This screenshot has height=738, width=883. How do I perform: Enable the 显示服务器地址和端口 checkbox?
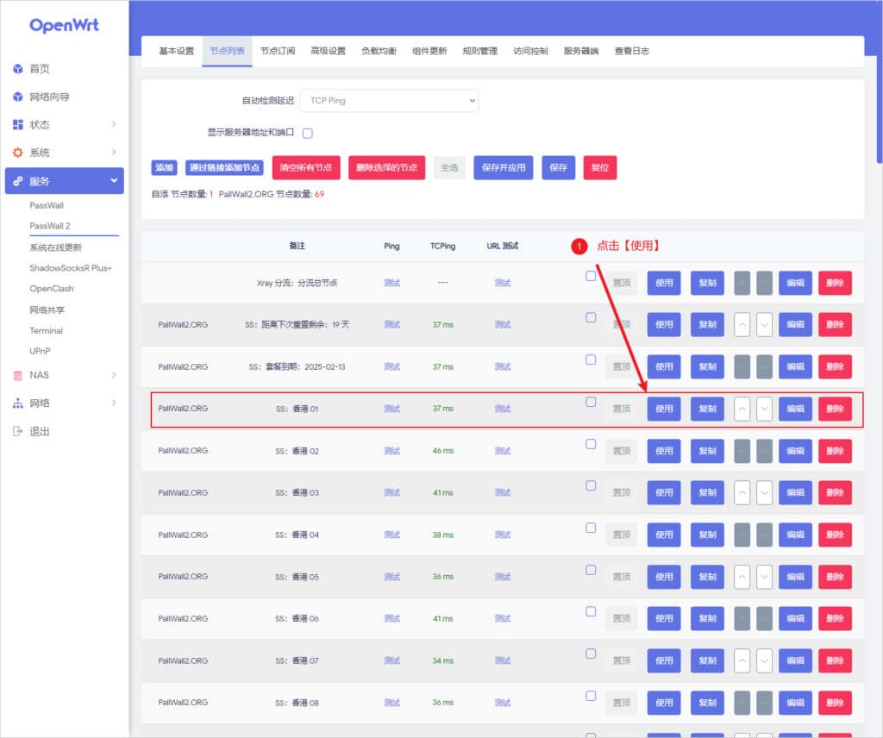coord(307,133)
